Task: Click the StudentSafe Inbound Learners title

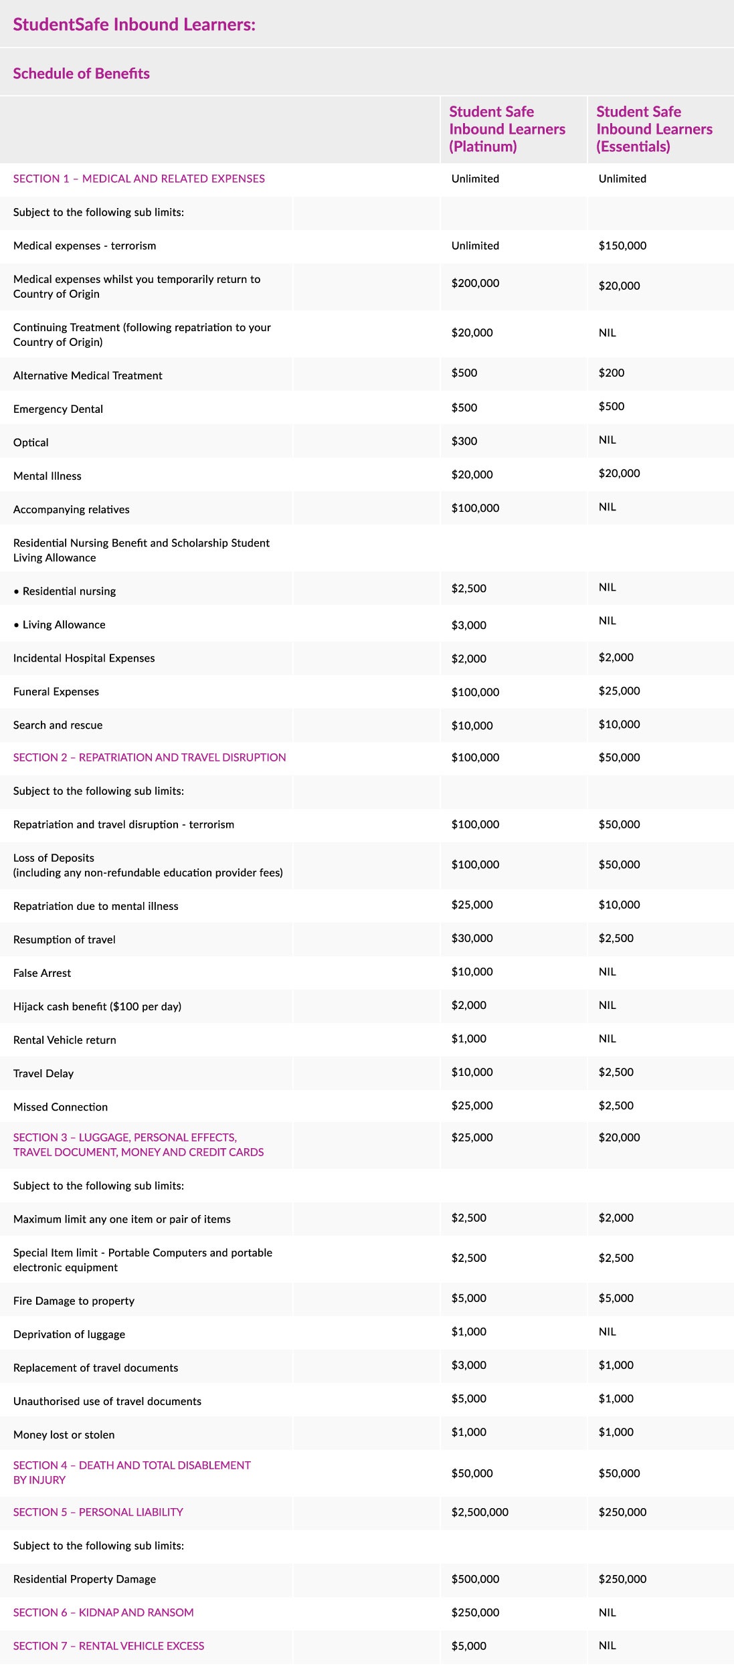Action: pyautogui.click(x=134, y=25)
